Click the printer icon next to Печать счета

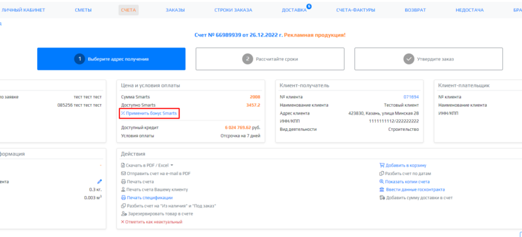123,182
